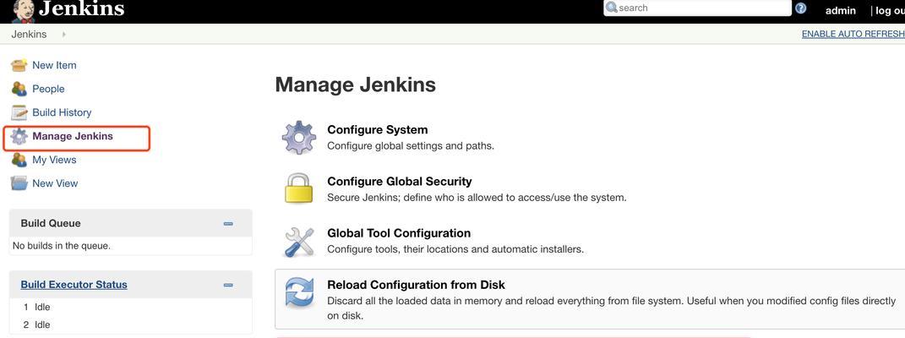Click the New Item box icon
This screenshot has width=905, height=338.
pos(19,65)
